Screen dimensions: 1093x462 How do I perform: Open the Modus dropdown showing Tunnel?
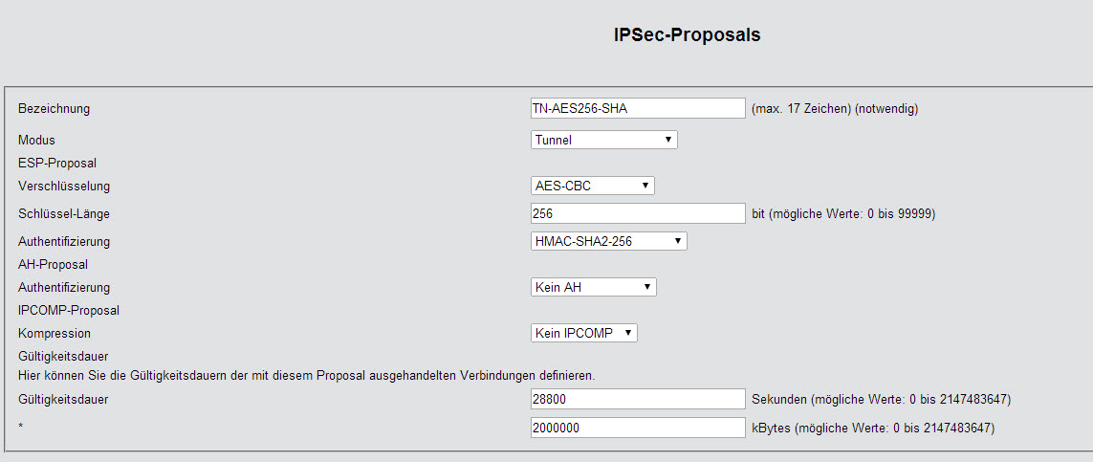tap(603, 140)
